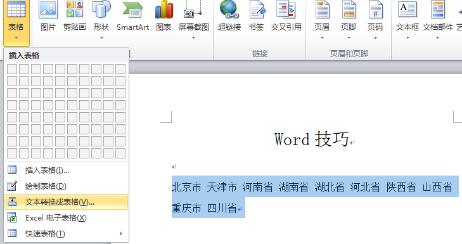Expand the 表格 dropdown arrow
Screen dimensions: 462x244
[16, 38]
